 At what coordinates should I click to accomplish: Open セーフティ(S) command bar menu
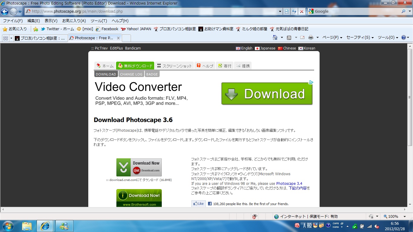(x=360, y=38)
